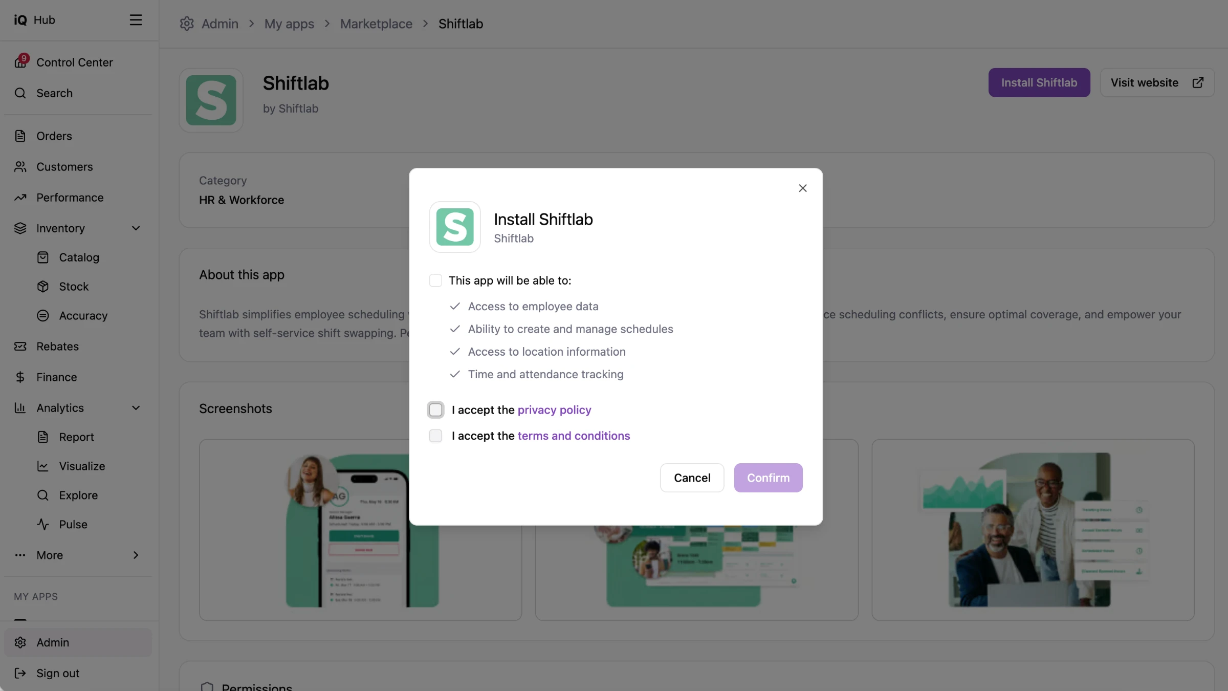Open the schedule calendar screenshot thumbnail

(x=696, y=573)
